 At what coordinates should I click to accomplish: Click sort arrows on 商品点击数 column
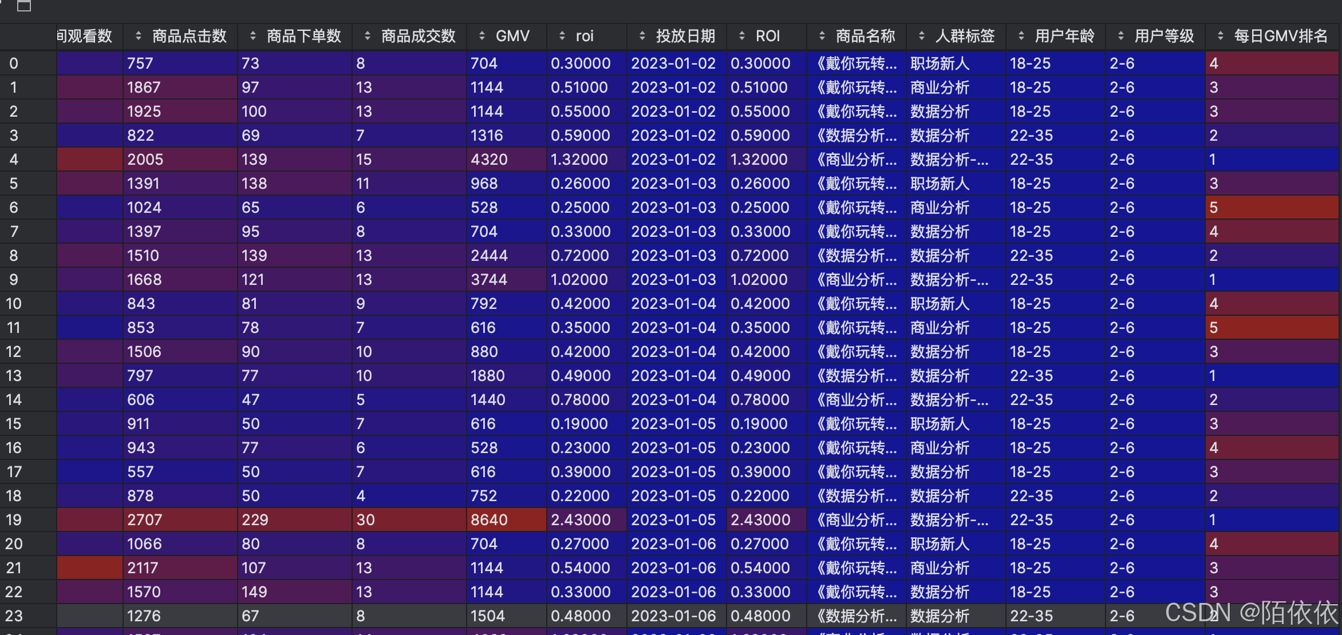(x=138, y=36)
